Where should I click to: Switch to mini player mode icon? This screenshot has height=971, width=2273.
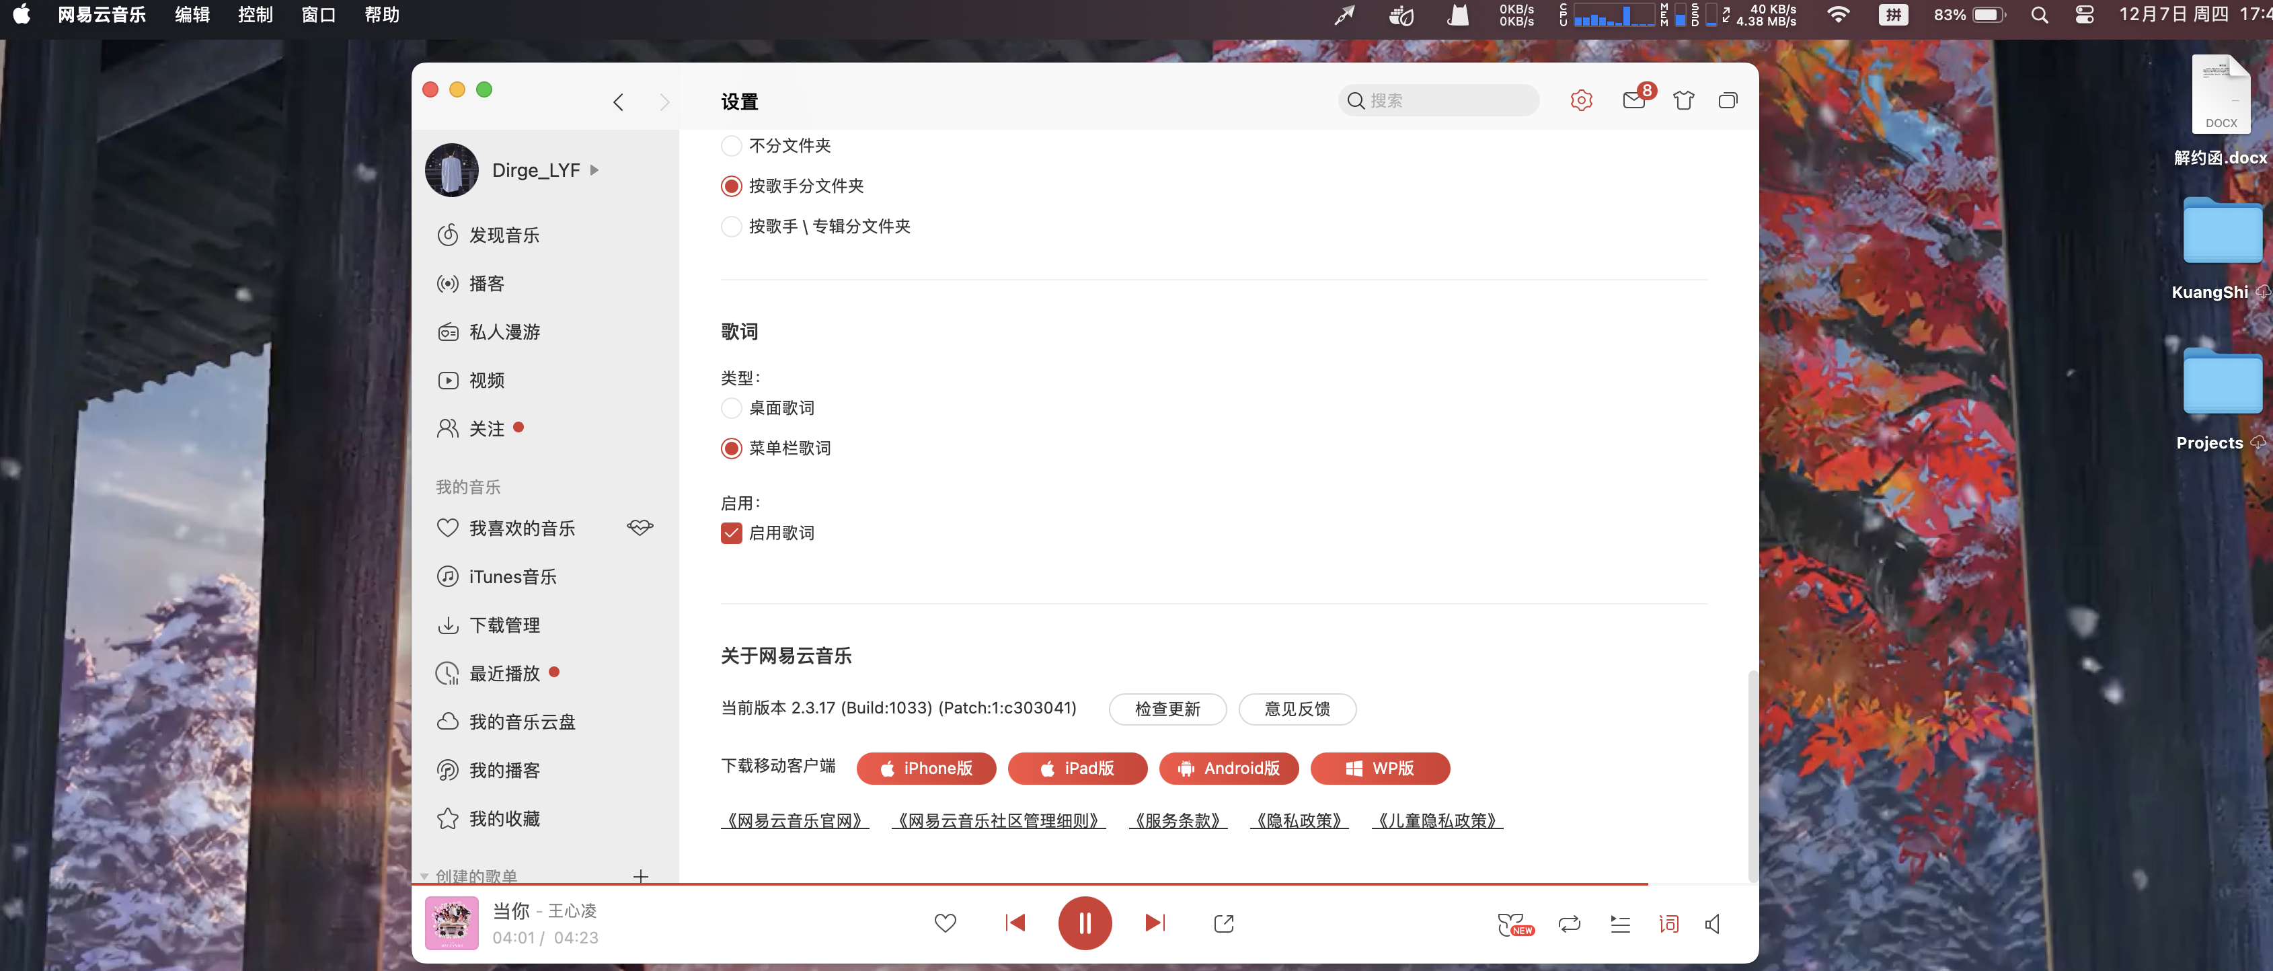(1728, 101)
